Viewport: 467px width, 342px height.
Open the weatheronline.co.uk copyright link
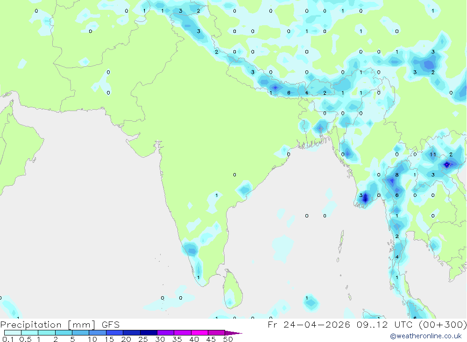click(x=426, y=336)
